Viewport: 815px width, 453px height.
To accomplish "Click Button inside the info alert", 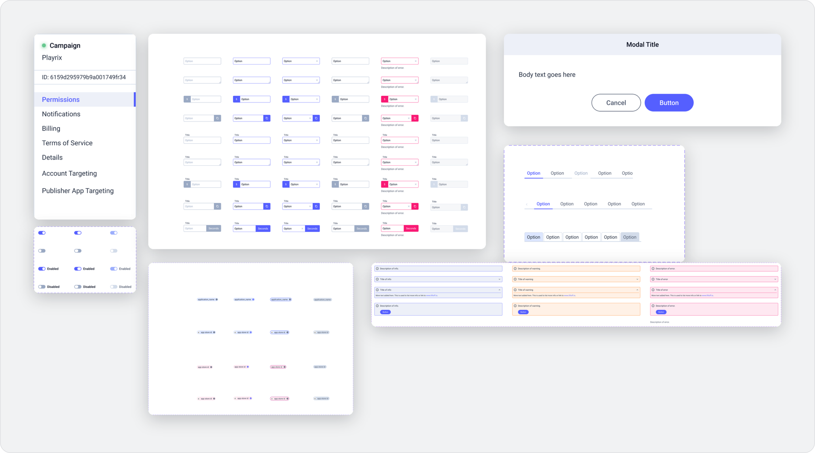I will (x=385, y=312).
